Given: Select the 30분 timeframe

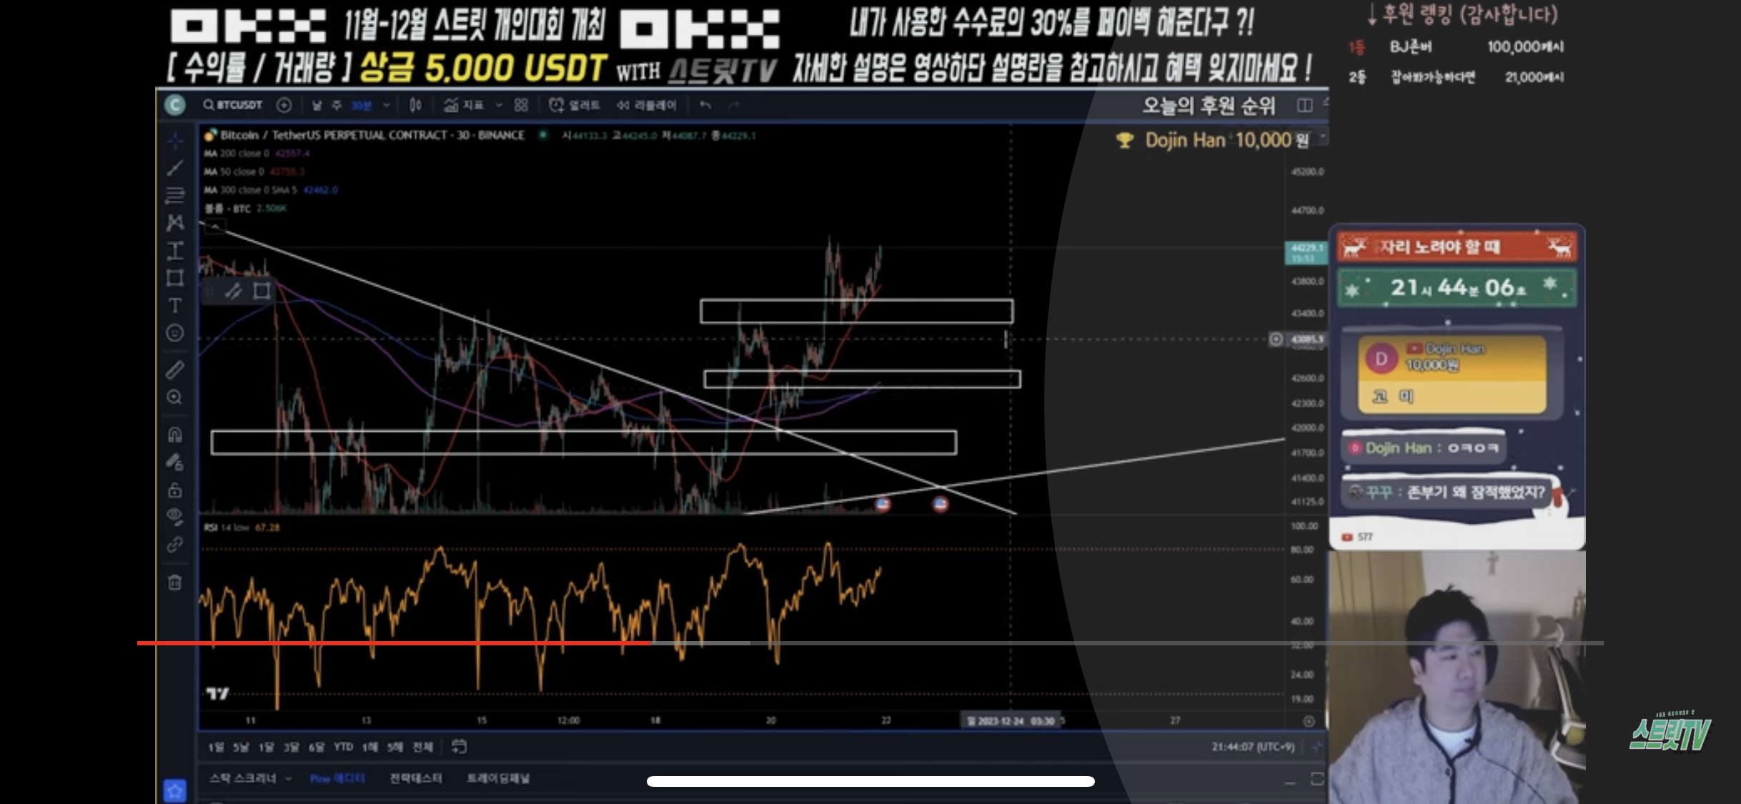Looking at the screenshot, I should pyautogui.click(x=361, y=105).
